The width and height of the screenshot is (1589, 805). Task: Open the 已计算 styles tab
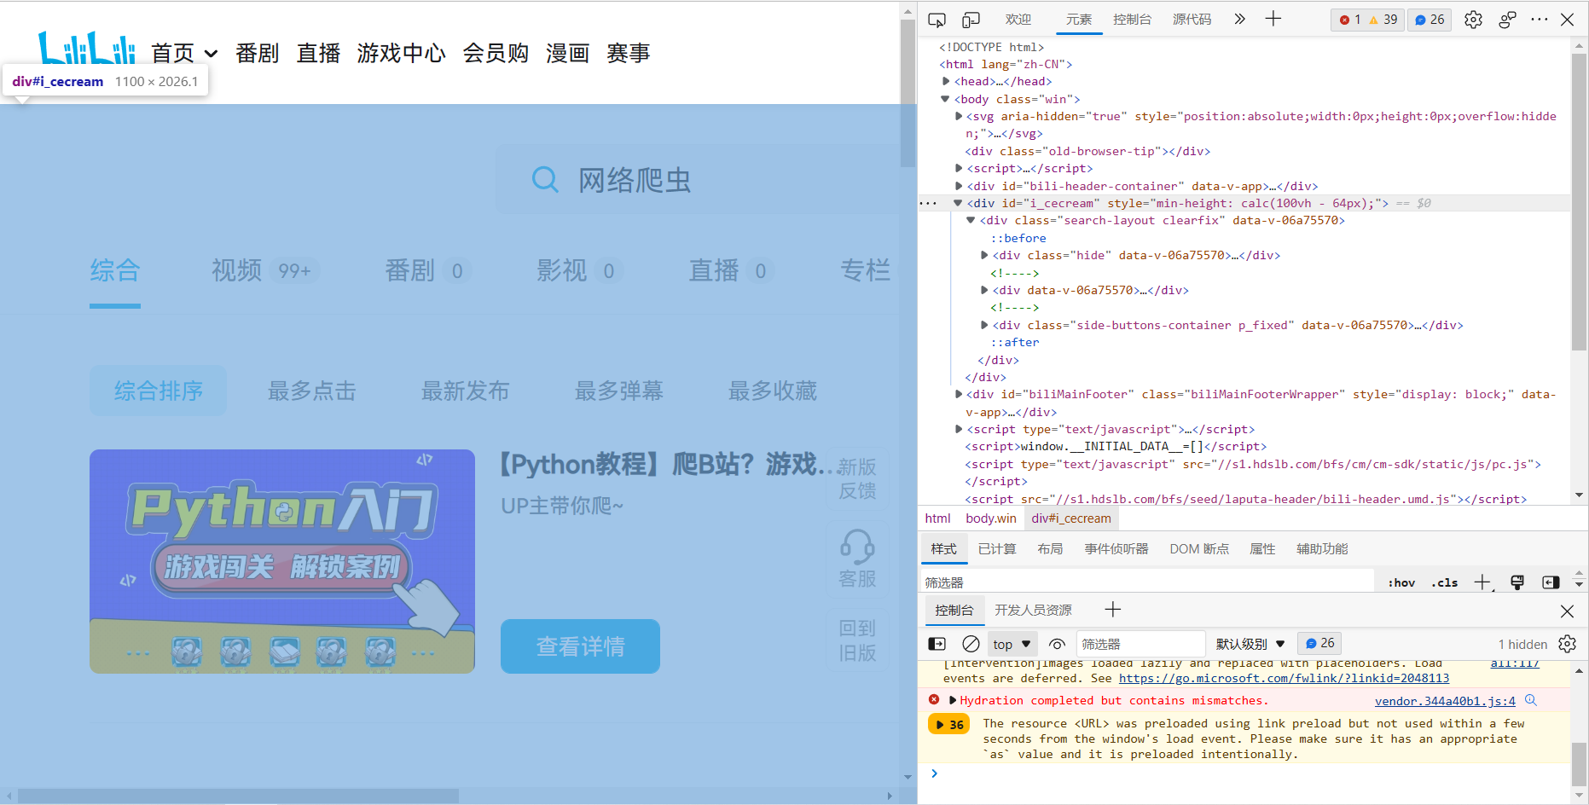coord(997,549)
